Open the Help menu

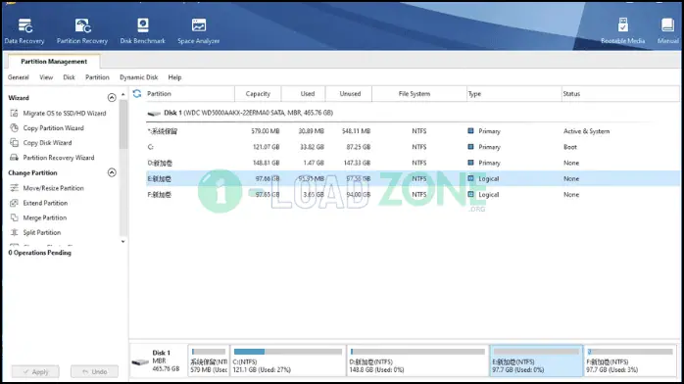(x=174, y=77)
